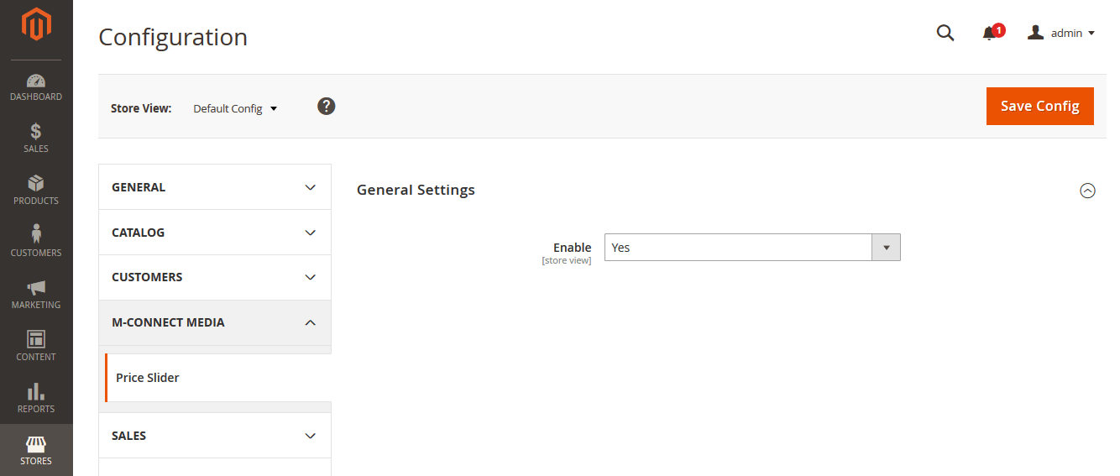Click the Save Config button
Image resolution: width=1120 pixels, height=476 pixels.
click(1039, 106)
